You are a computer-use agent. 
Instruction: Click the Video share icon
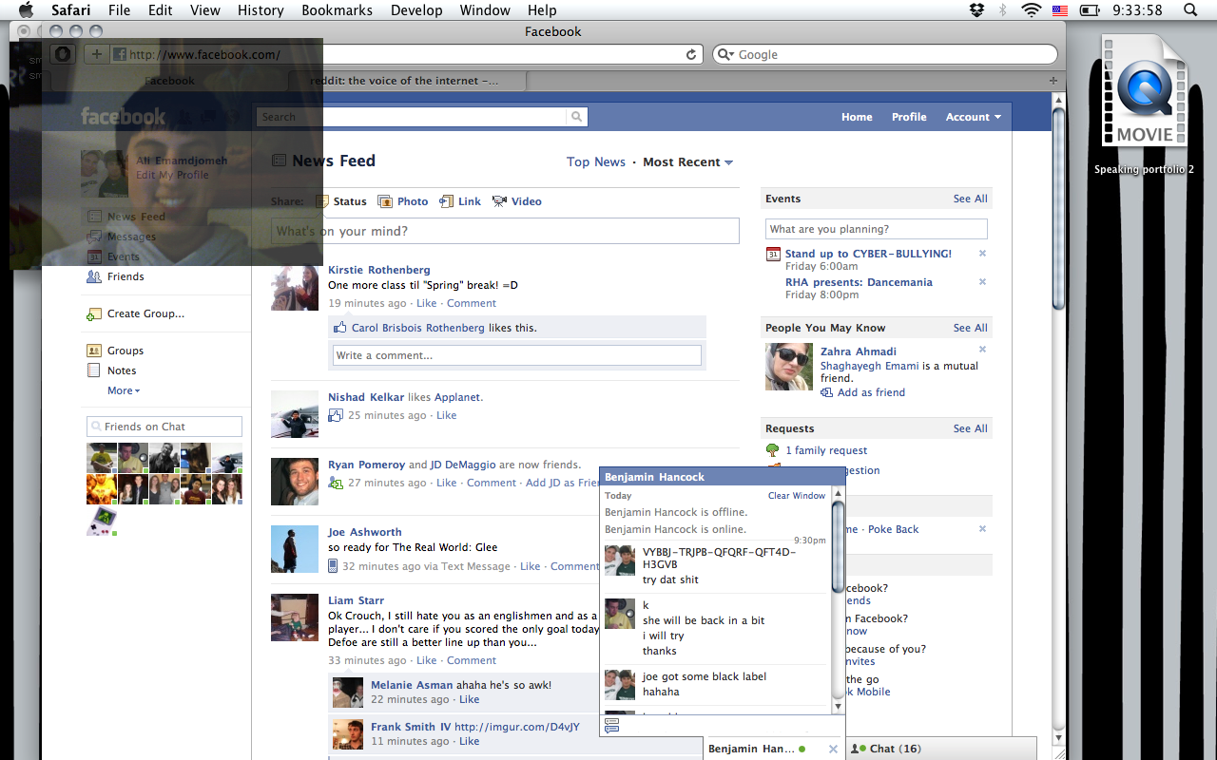[x=499, y=201]
